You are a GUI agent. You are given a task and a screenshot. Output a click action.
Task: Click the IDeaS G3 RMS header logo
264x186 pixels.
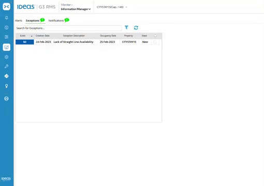pyautogui.click(x=36, y=7)
